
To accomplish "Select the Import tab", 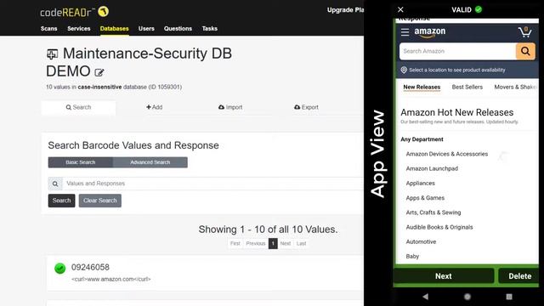I will [230, 107].
